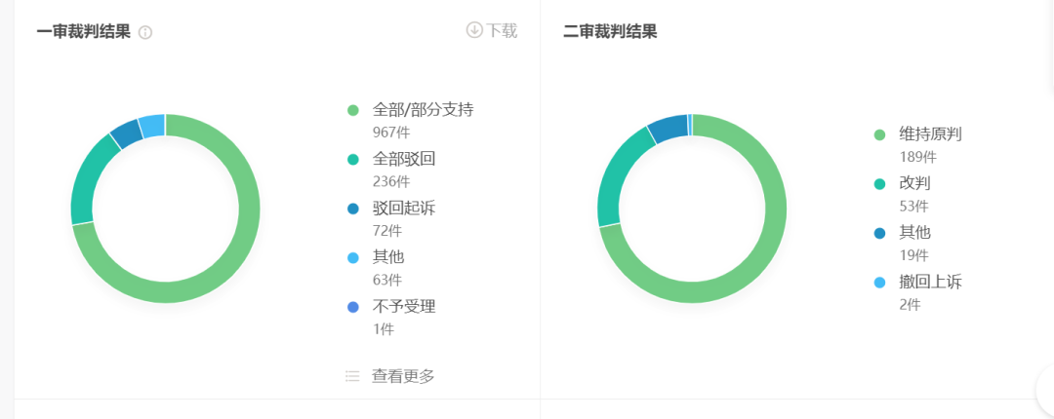The width and height of the screenshot is (1054, 419).
Task: Toggle the 维持原判 legend dot
Action: 879,134
